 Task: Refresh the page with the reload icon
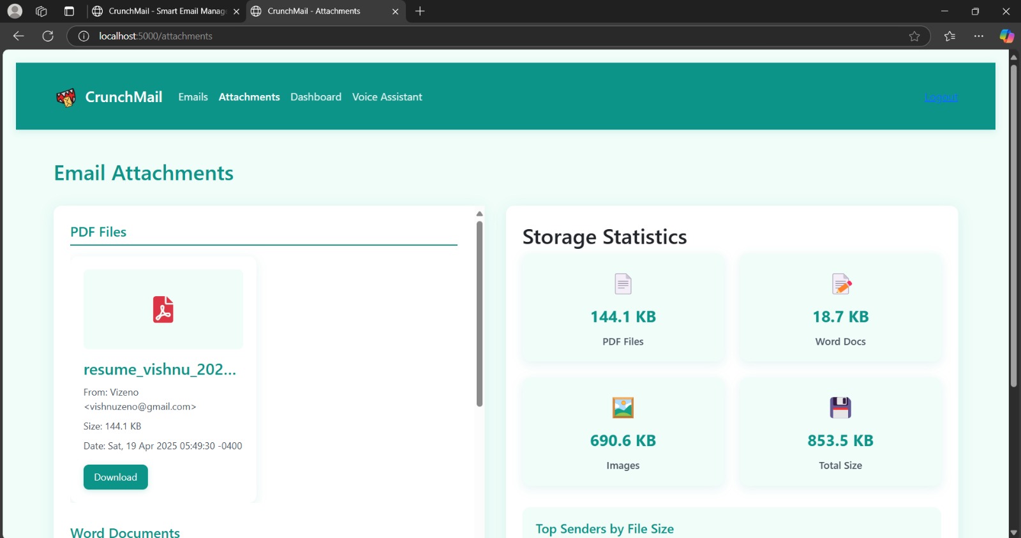click(x=48, y=36)
